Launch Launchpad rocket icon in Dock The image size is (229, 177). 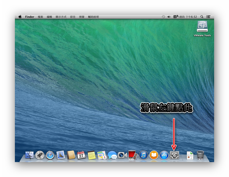40,155
